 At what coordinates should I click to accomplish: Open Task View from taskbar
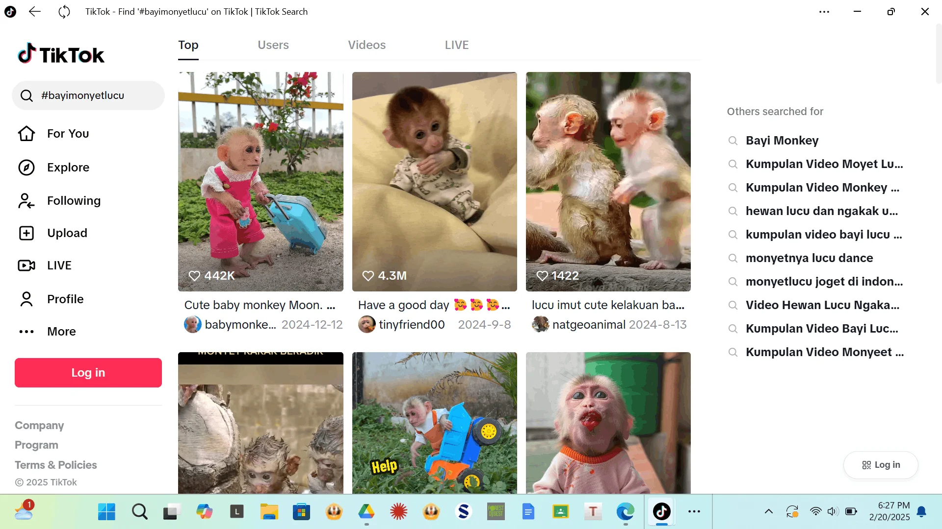click(x=172, y=512)
